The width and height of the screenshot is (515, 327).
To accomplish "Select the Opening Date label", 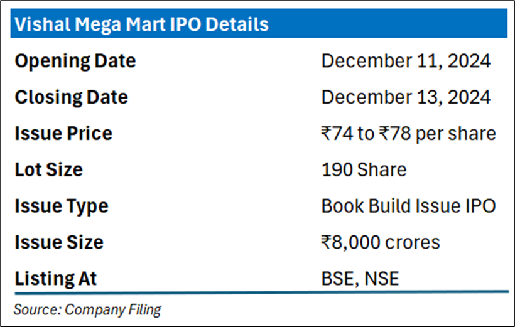I will (x=75, y=61).
